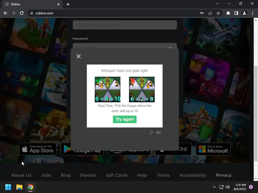
Task: Show hidden system tray icons
Action: [214, 187]
